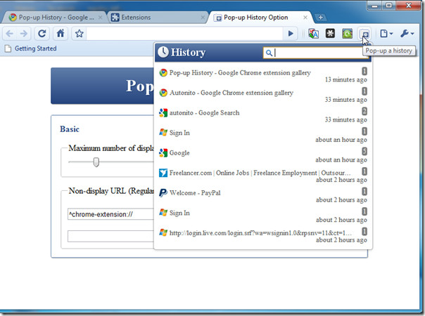Screen dimensions: 425x316
Task: Click the blue Go arrow in address bar
Action: [291, 34]
